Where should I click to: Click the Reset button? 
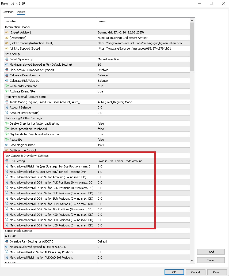217,272
